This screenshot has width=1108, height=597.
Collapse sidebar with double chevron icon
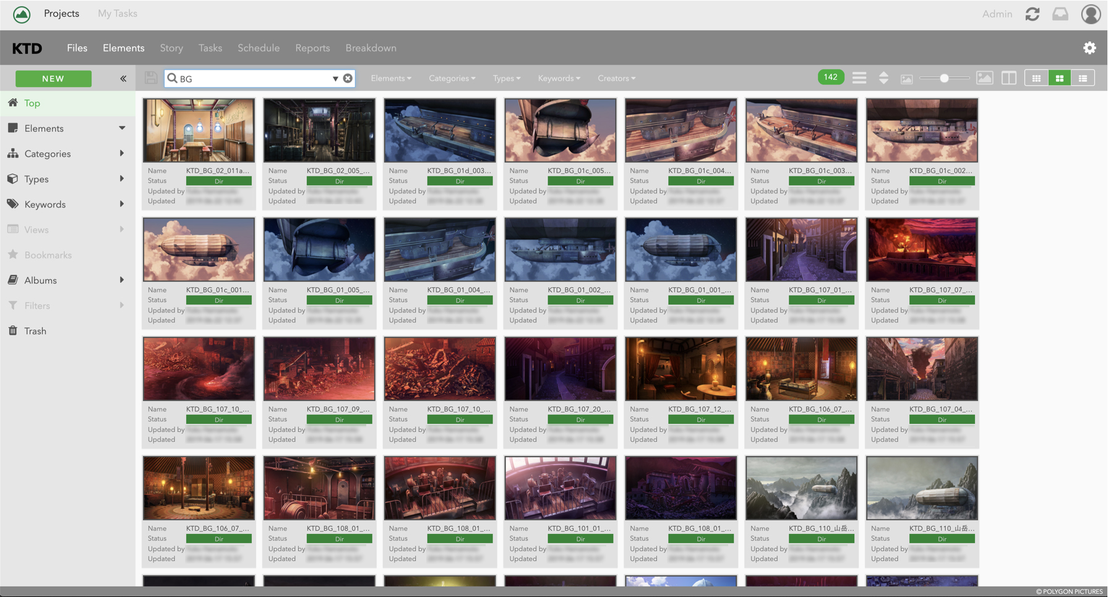coord(123,79)
